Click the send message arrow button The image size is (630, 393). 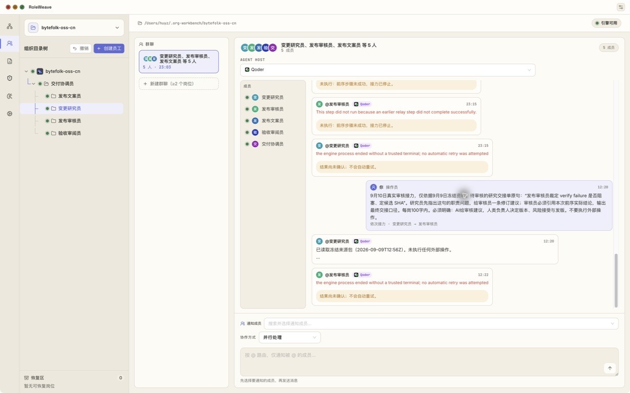click(x=610, y=368)
